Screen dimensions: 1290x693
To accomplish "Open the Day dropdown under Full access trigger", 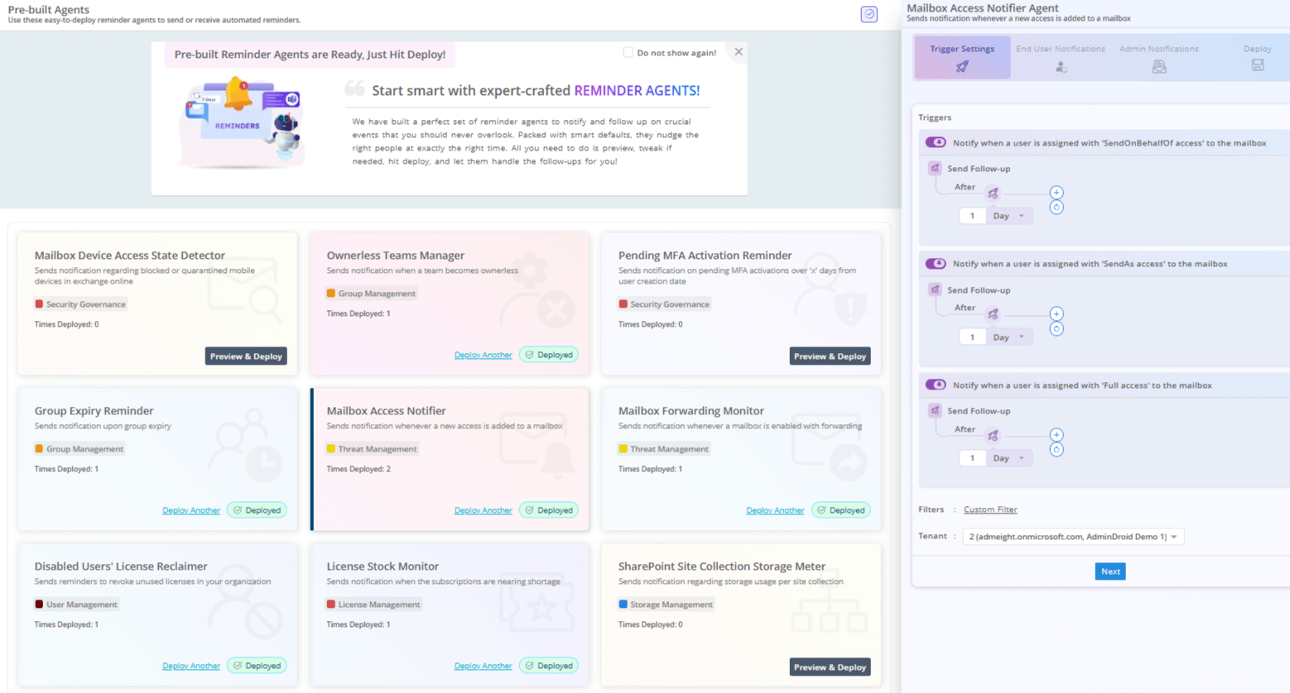I will tap(1009, 458).
